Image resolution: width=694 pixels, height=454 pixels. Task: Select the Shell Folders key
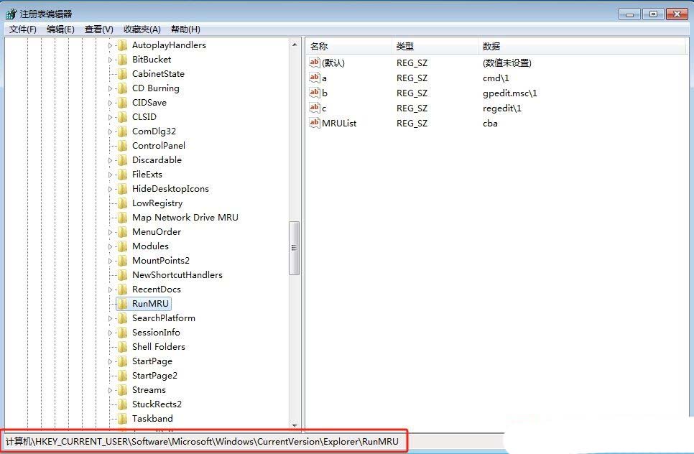(x=158, y=347)
